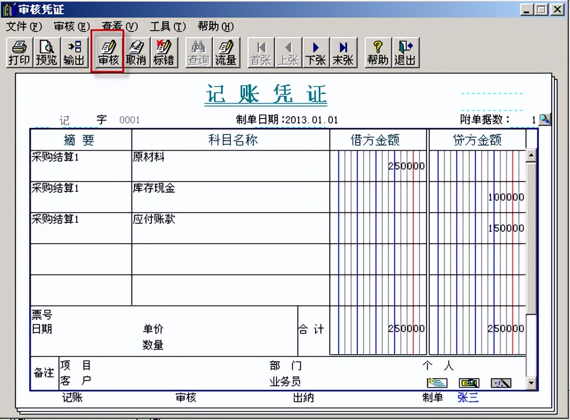Image resolution: width=570 pixels, height=420 pixels.
Task: Click the 帮助 question mark icon
Action: 377,52
